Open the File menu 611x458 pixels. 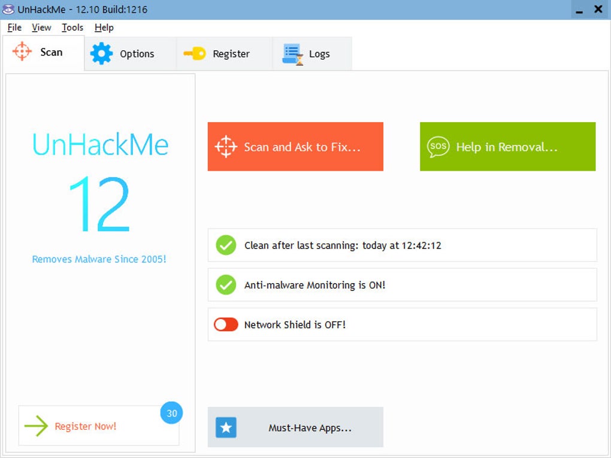pos(14,28)
